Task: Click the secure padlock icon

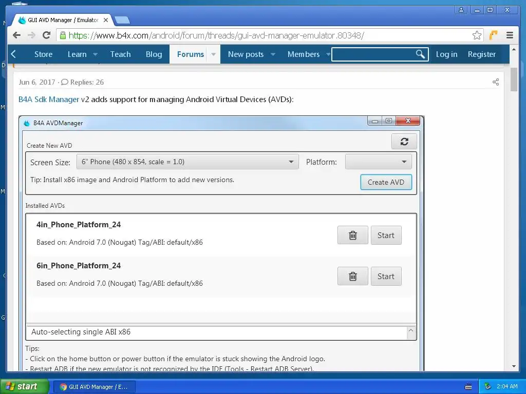Action: pos(63,35)
